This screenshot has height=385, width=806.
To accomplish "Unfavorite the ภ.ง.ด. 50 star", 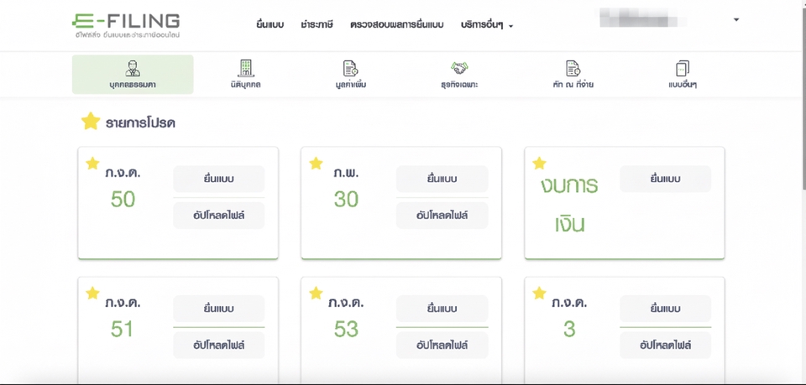I will pos(93,164).
